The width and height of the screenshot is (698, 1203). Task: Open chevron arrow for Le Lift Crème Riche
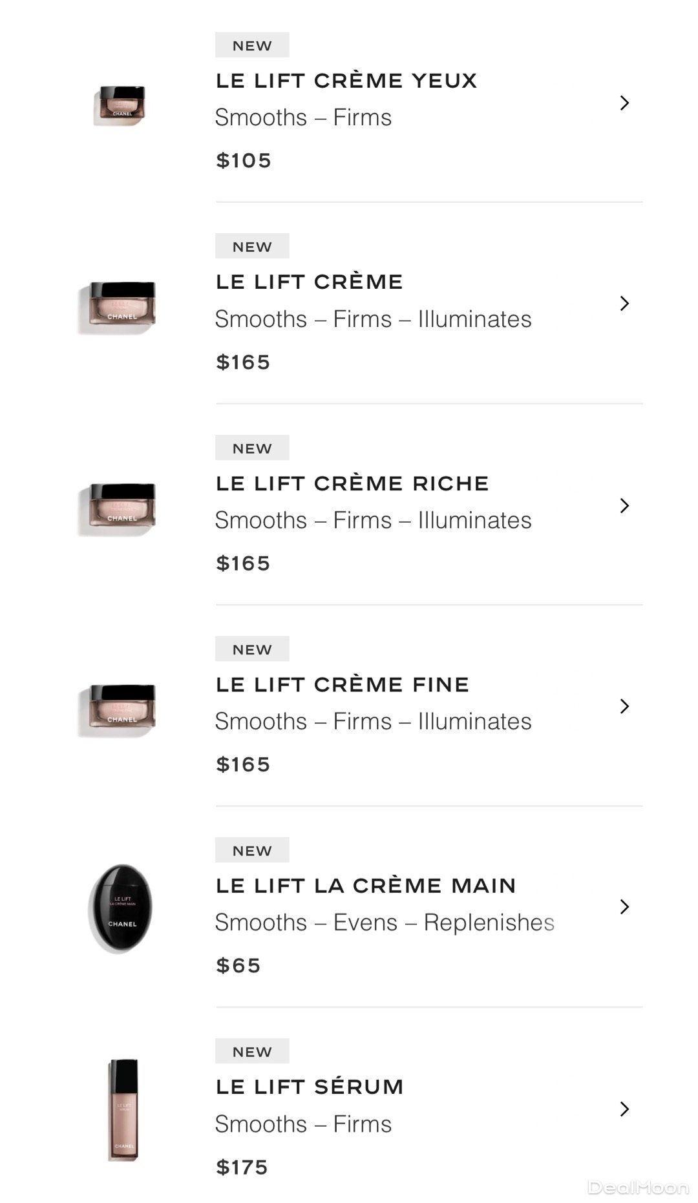(624, 505)
